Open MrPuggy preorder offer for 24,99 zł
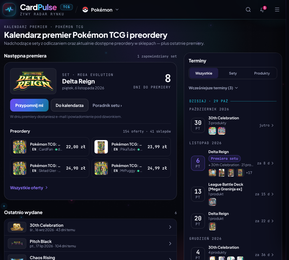The image size is (289, 260). (131, 168)
